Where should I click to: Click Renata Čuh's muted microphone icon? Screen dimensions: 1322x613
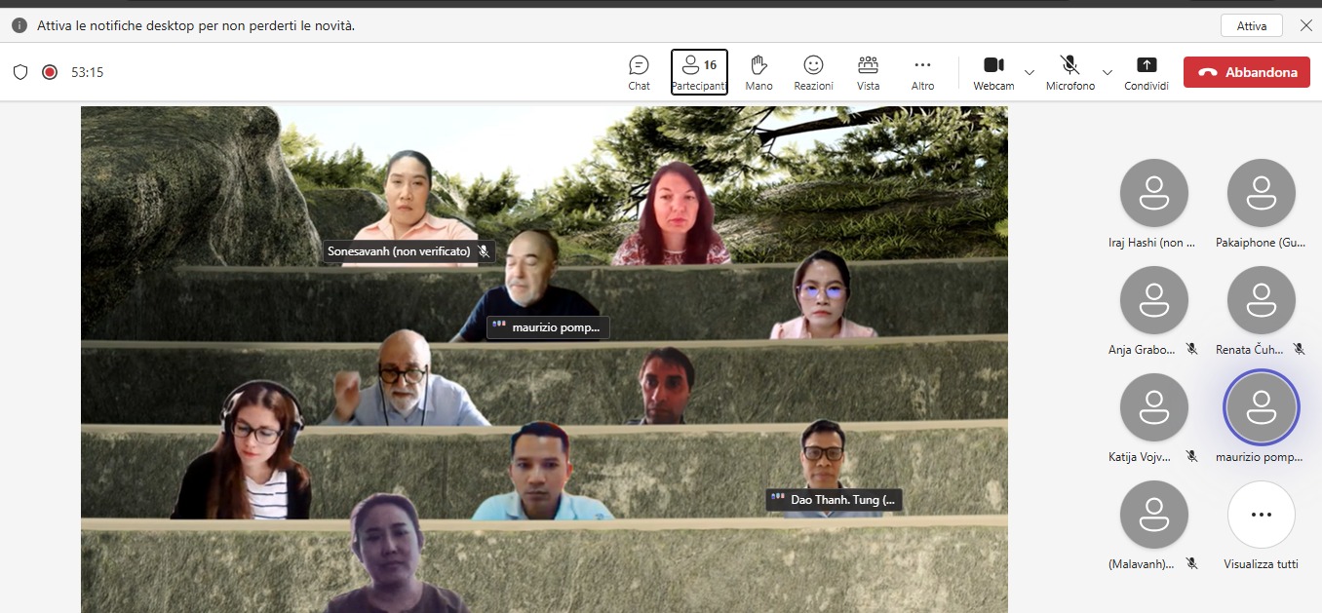[x=1299, y=349]
